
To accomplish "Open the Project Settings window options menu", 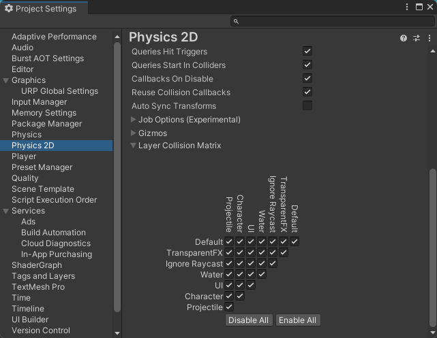I will 407,7.
